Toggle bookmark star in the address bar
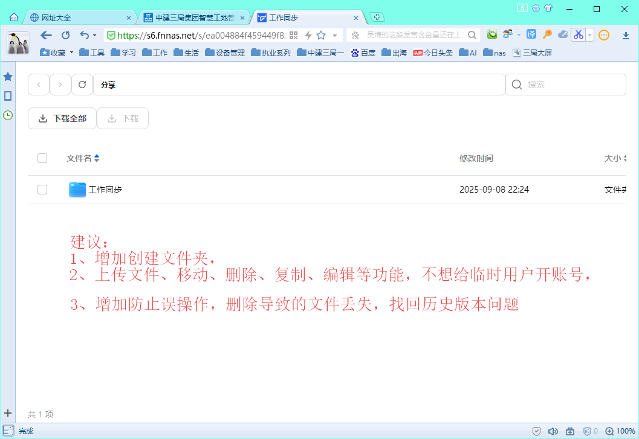639x439 pixels. pos(320,35)
